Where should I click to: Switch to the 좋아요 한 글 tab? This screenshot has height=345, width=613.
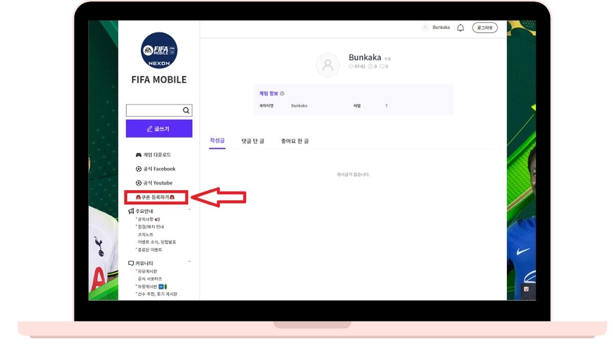[295, 141]
